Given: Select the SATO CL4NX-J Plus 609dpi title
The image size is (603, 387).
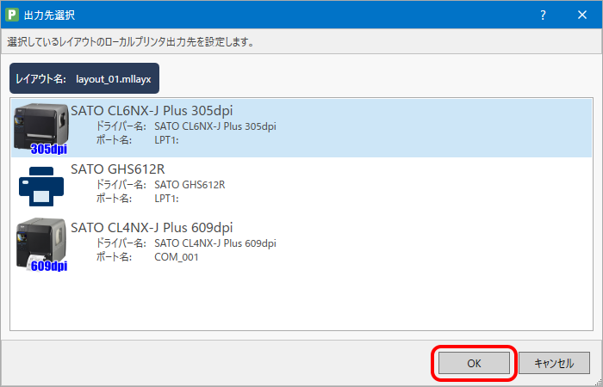Looking at the screenshot, I should 152,227.
